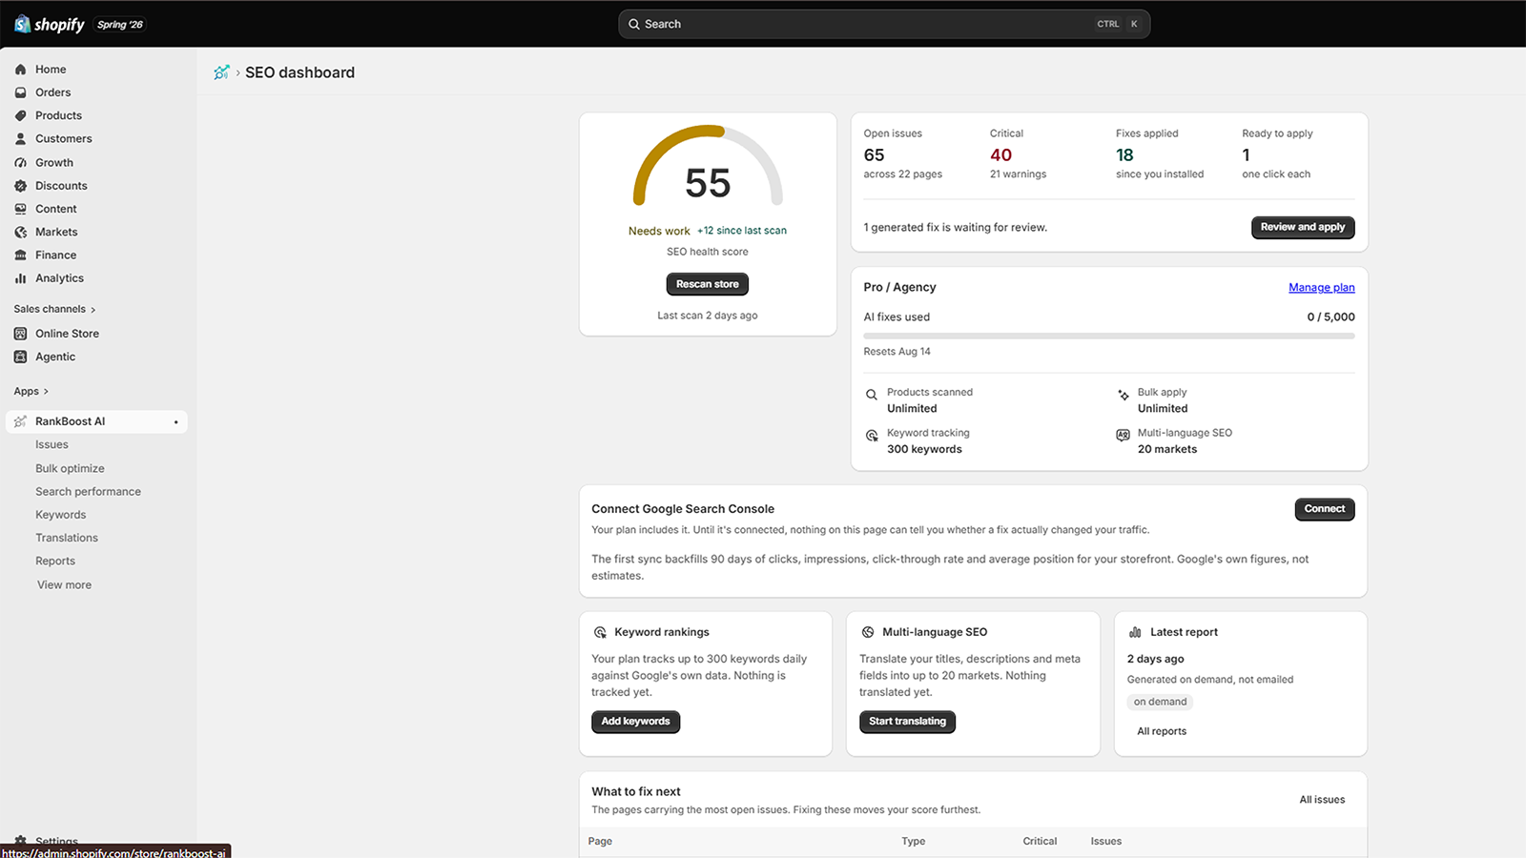This screenshot has height=858, width=1526.
Task: Open Bulk optimize in the sidebar
Action: 70,469
